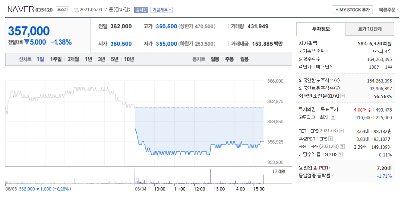Click the 외국인소진율 value 56.56%
Image resolution: width=401 pixels, height=197 pixels.
(x=382, y=96)
